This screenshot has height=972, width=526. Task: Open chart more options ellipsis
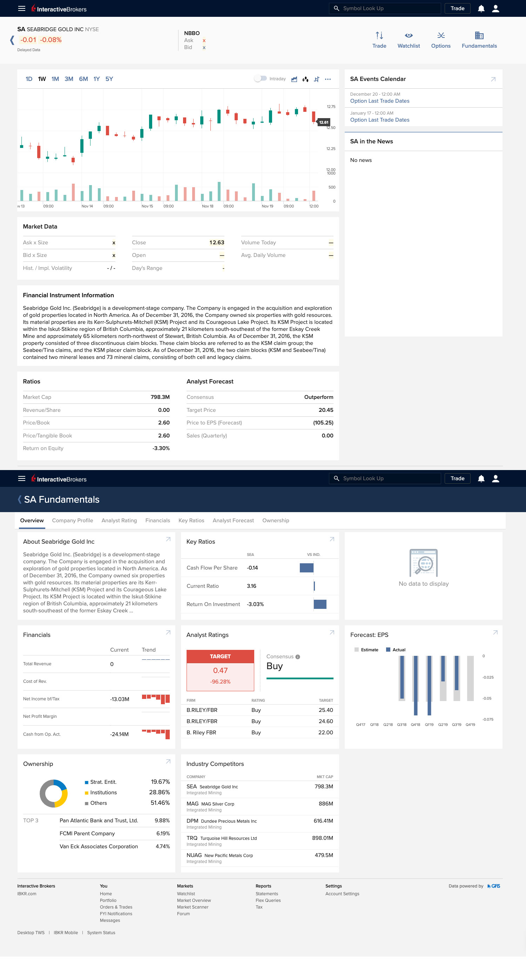point(328,79)
